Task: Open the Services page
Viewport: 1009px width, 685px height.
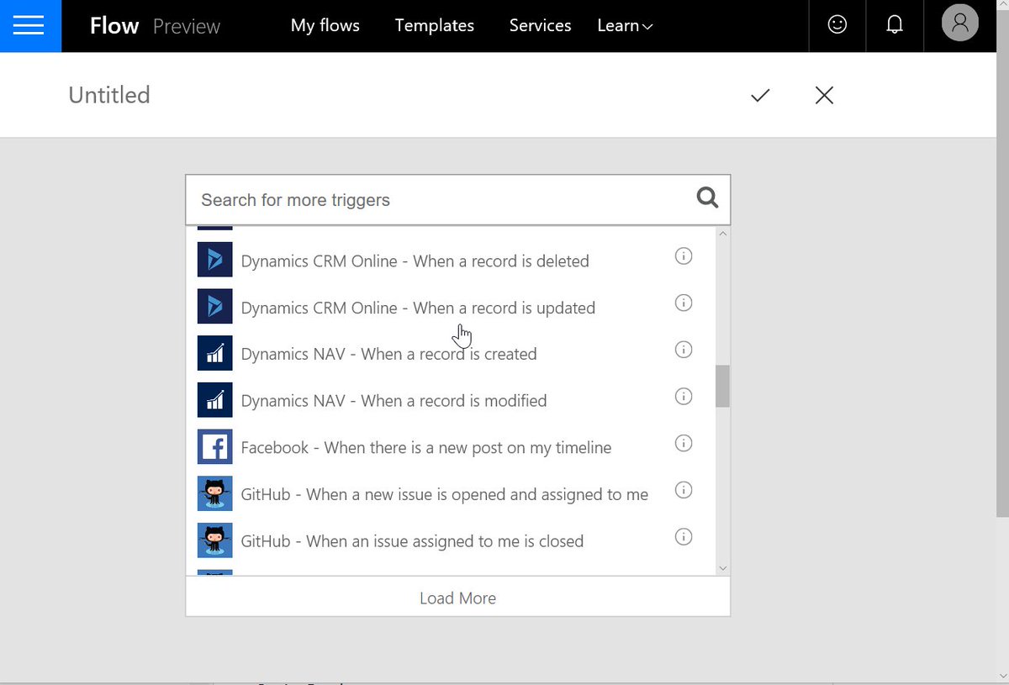Action: 540,26
